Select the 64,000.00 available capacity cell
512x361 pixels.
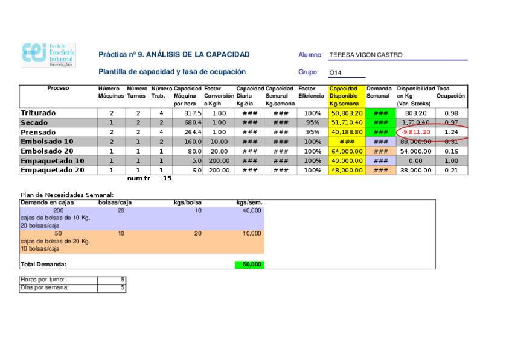click(x=347, y=151)
